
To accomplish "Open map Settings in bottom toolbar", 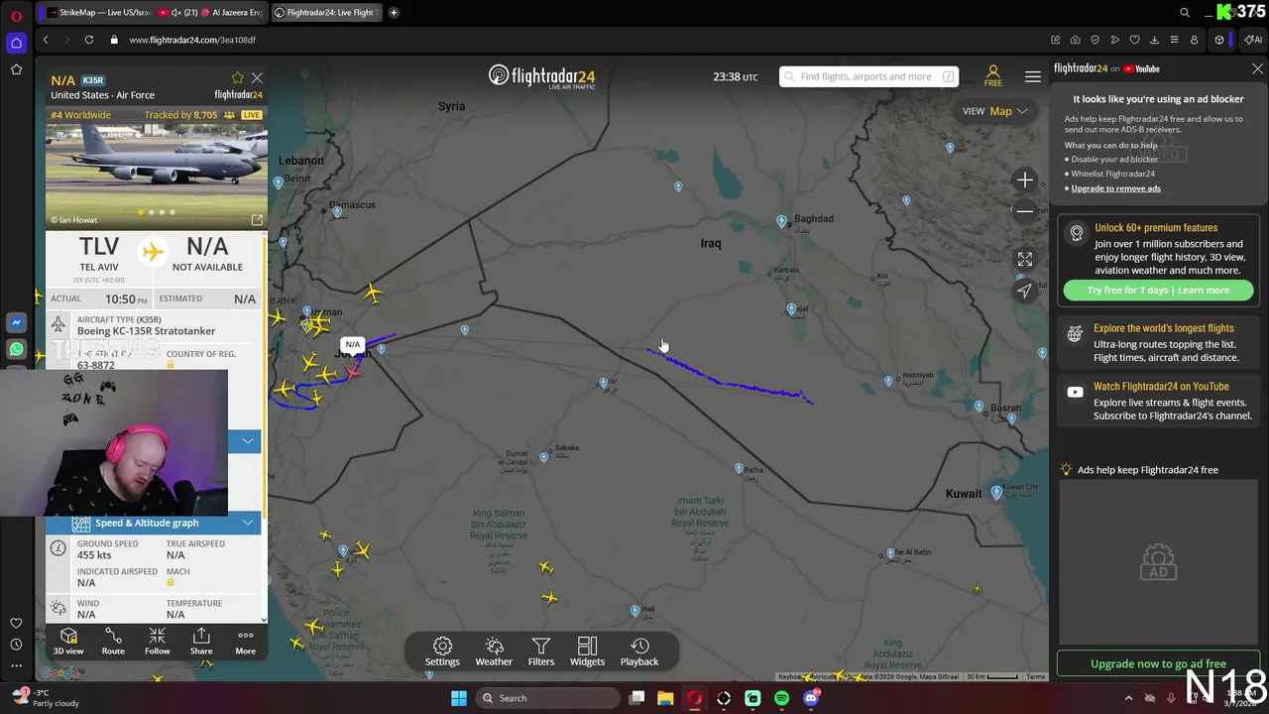I will point(442,652).
